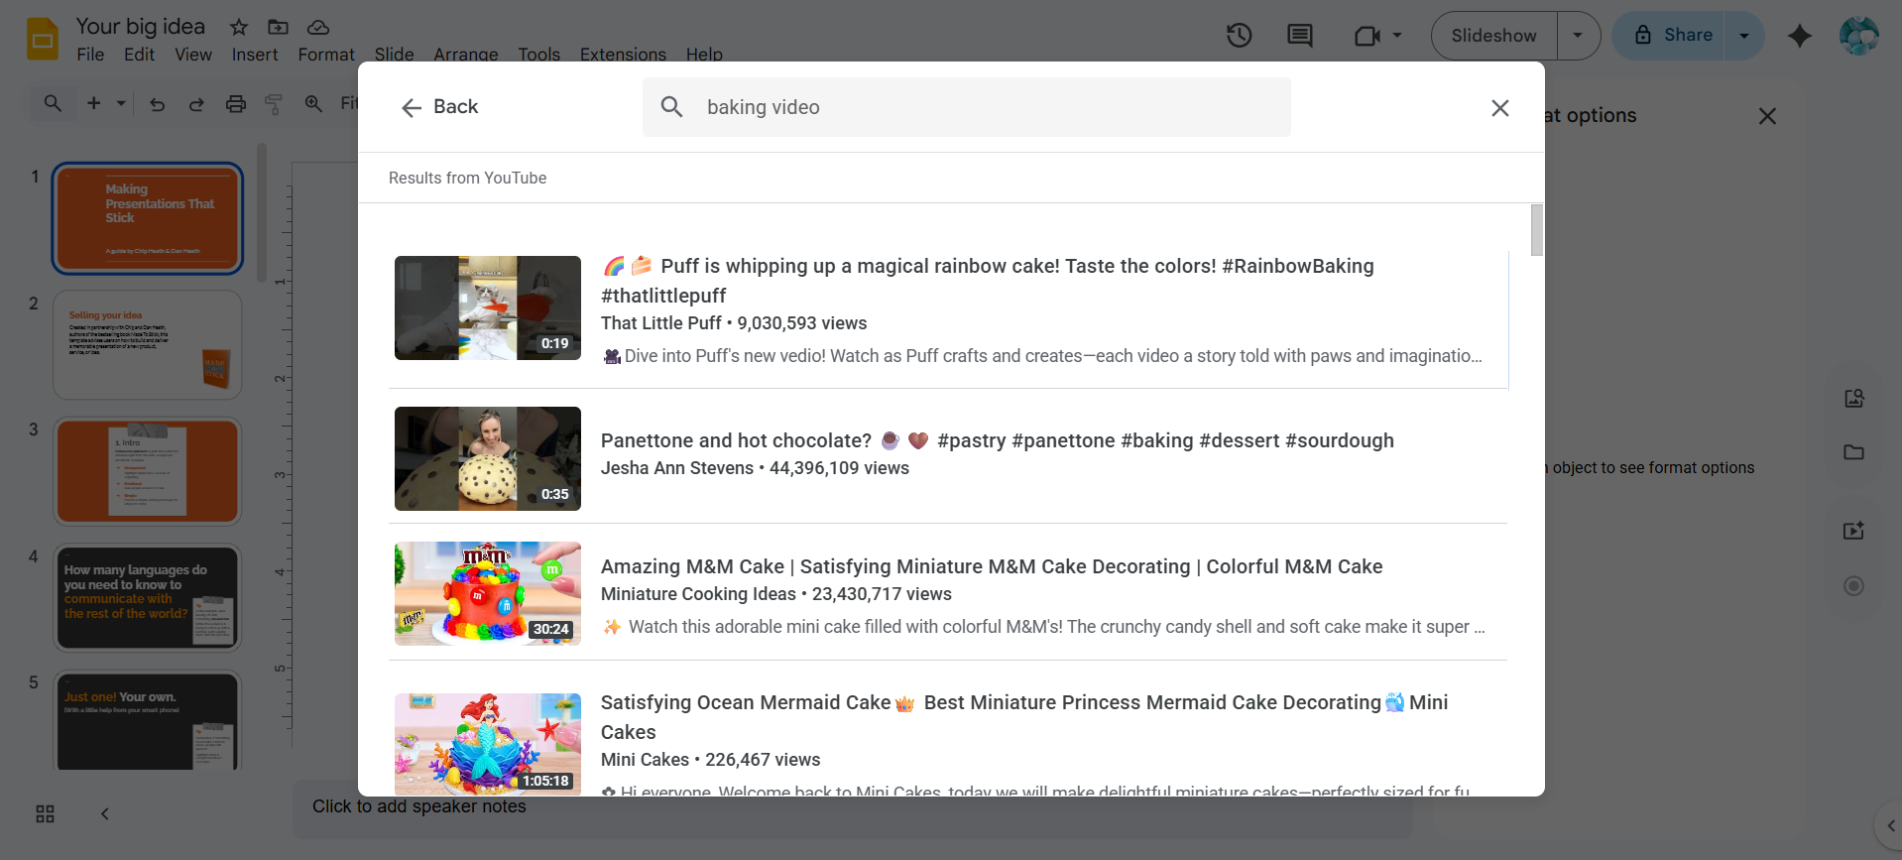Viewport: 1902px width, 860px height.
Task: Open the comments panel icon
Action: pyautogui.click(x=1299, y=36)
